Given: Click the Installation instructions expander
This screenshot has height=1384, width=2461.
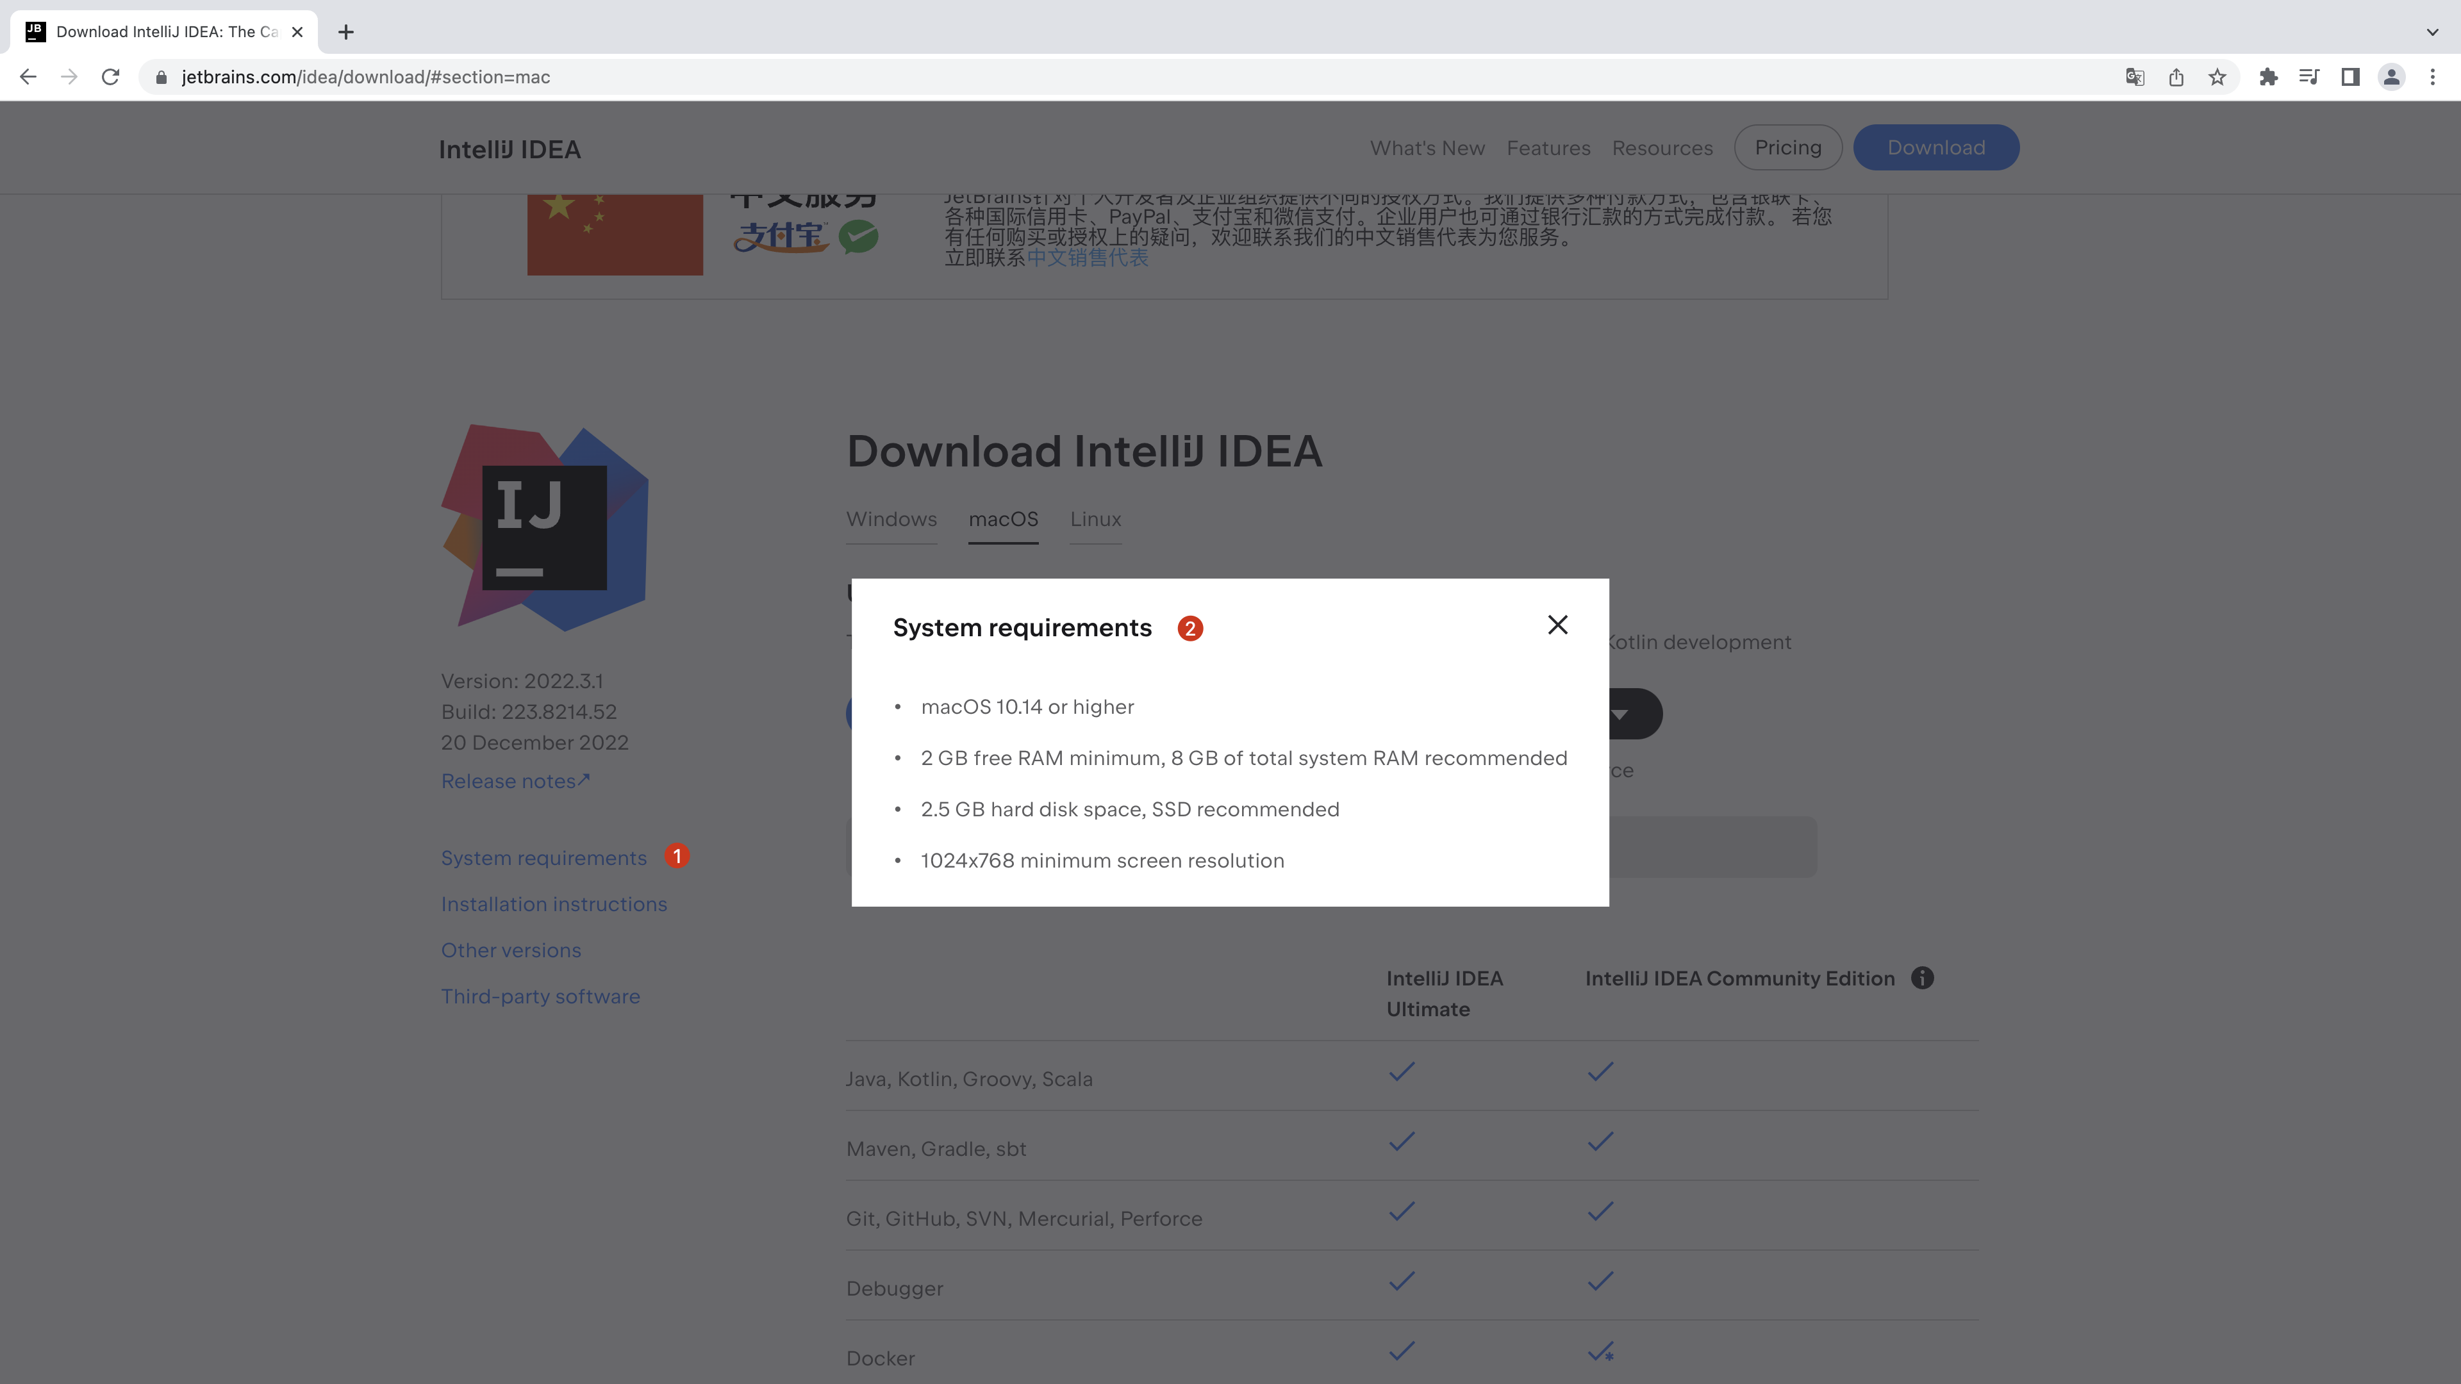Looking at the screenshot, I should (x=552, y=902).
